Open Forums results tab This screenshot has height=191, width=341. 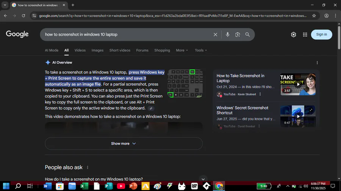pos(142,50)
